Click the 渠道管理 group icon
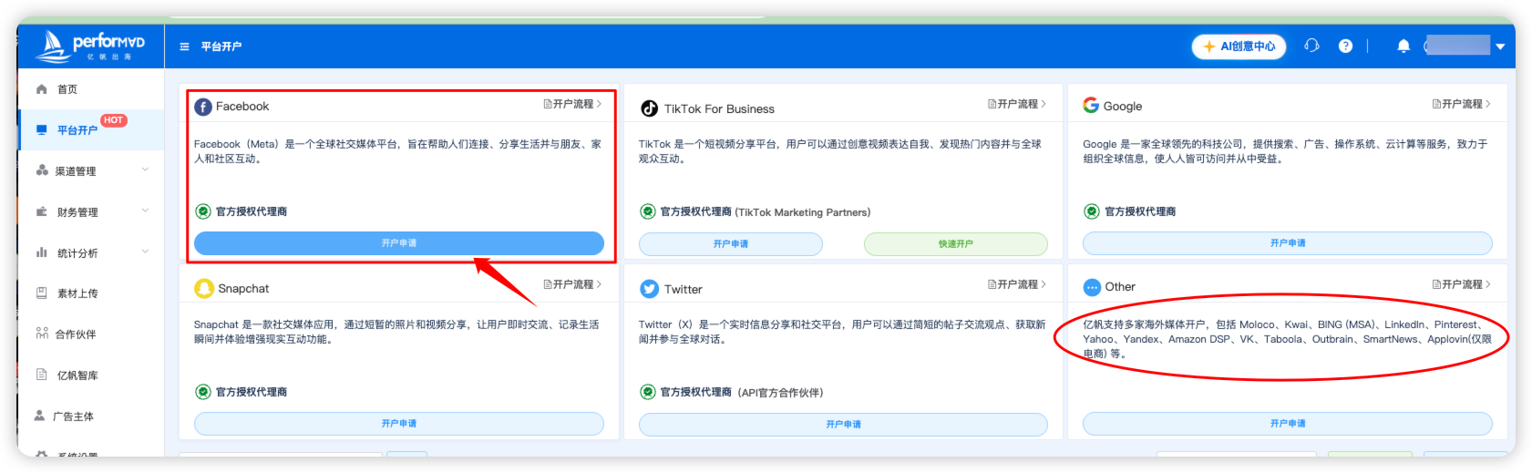1532x473 pixels. 42,170
